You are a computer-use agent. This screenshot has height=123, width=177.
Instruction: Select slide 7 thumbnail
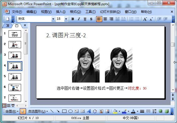[x=15, y=98]
